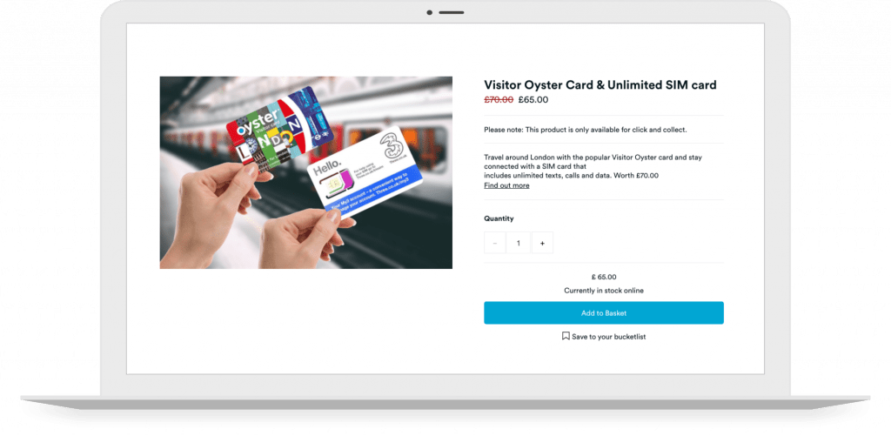Click the click and collect notice
The height and width of the screenshot is (436, 891).
[x=586, y=130]
